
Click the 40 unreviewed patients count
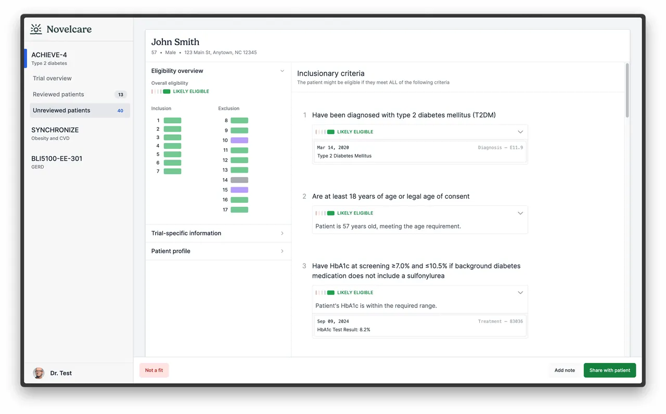(120, 111)
